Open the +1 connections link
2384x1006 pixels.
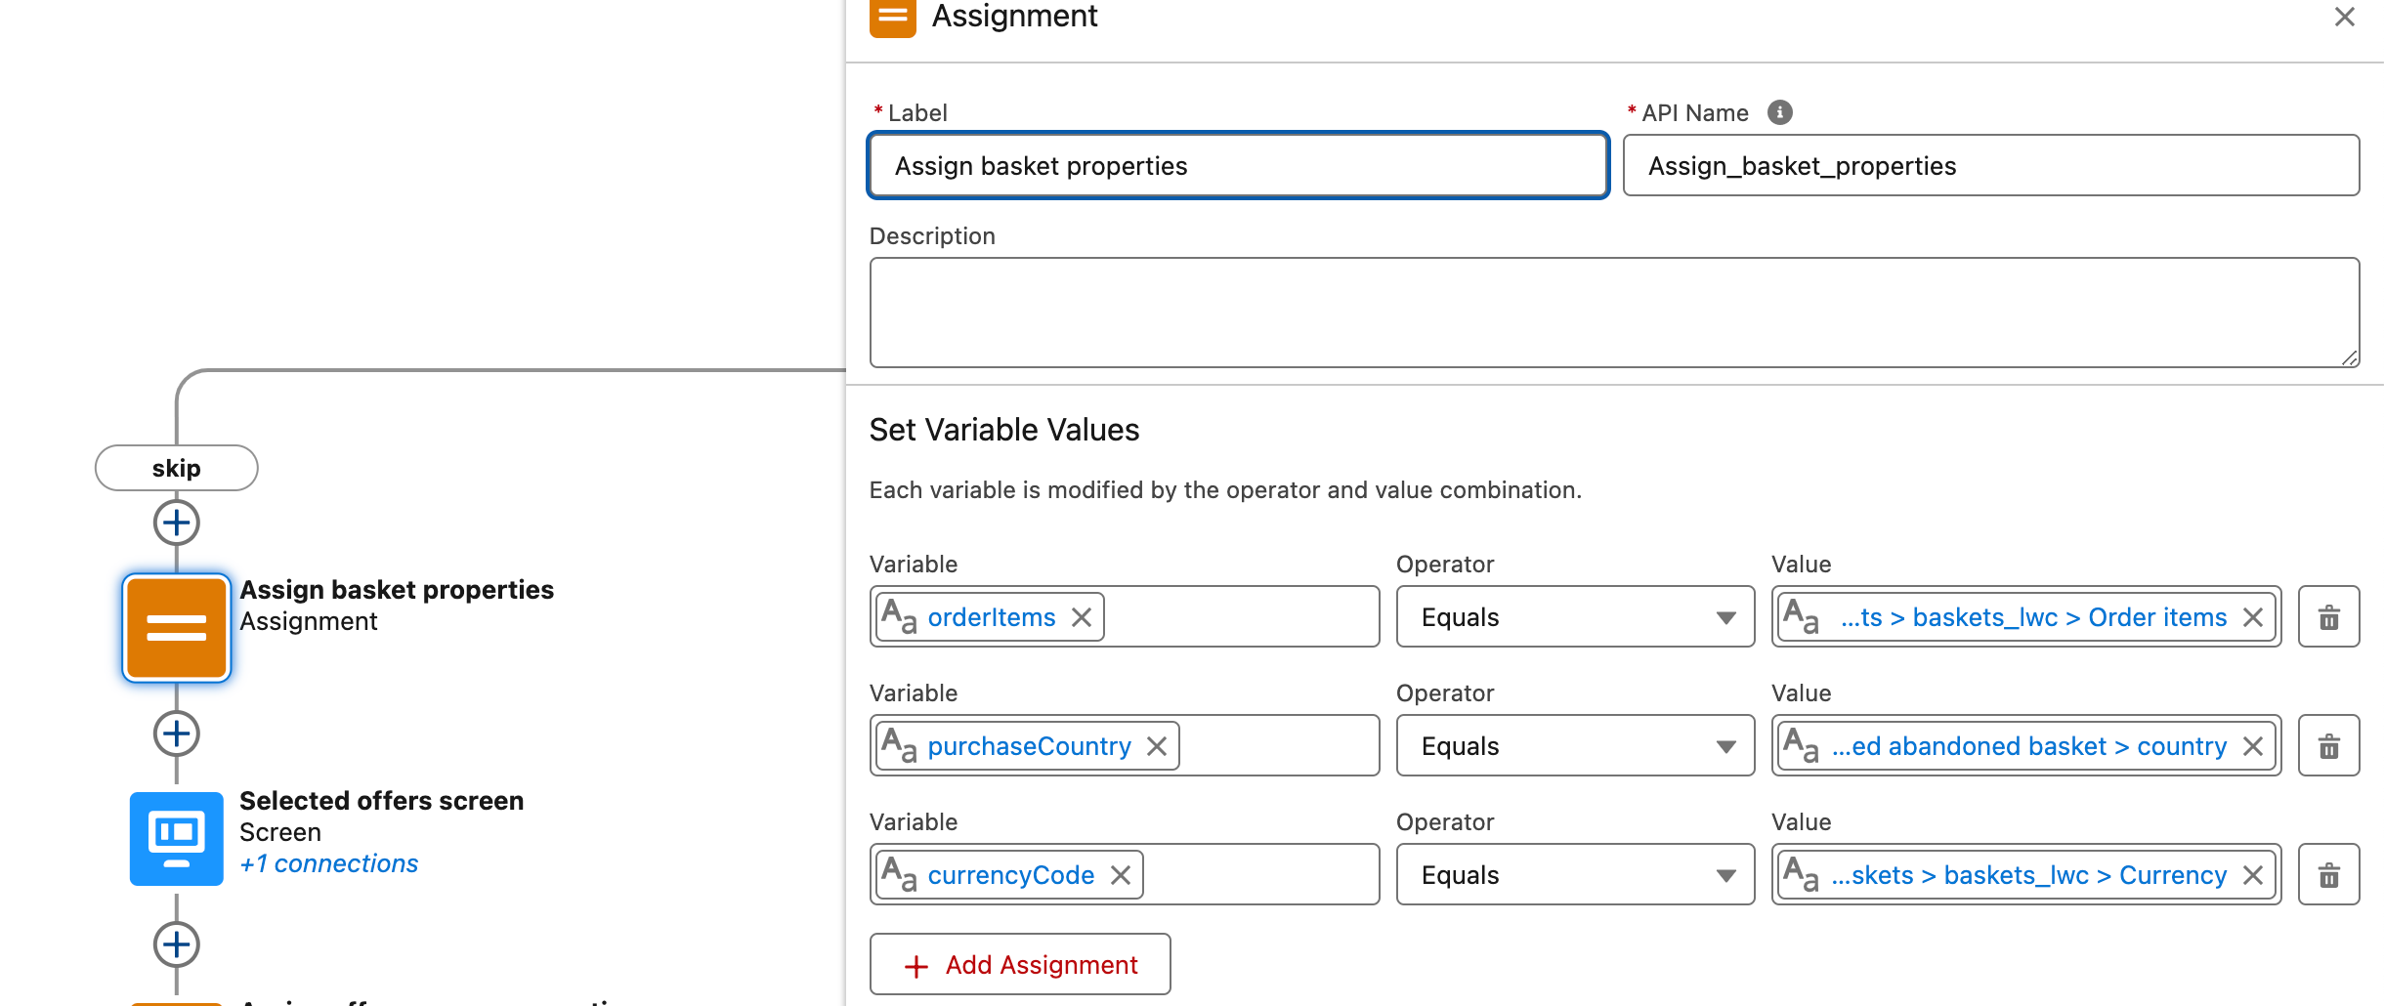tap(329, 863)
